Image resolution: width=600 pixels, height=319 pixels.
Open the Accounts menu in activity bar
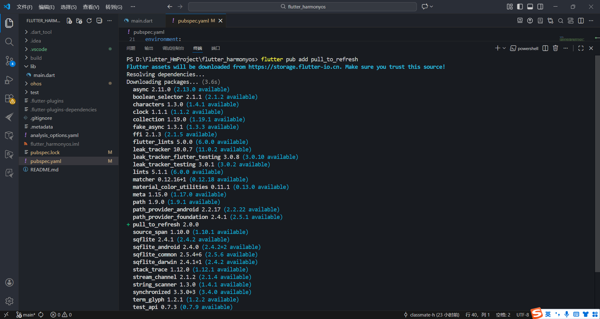pos(9,282)
